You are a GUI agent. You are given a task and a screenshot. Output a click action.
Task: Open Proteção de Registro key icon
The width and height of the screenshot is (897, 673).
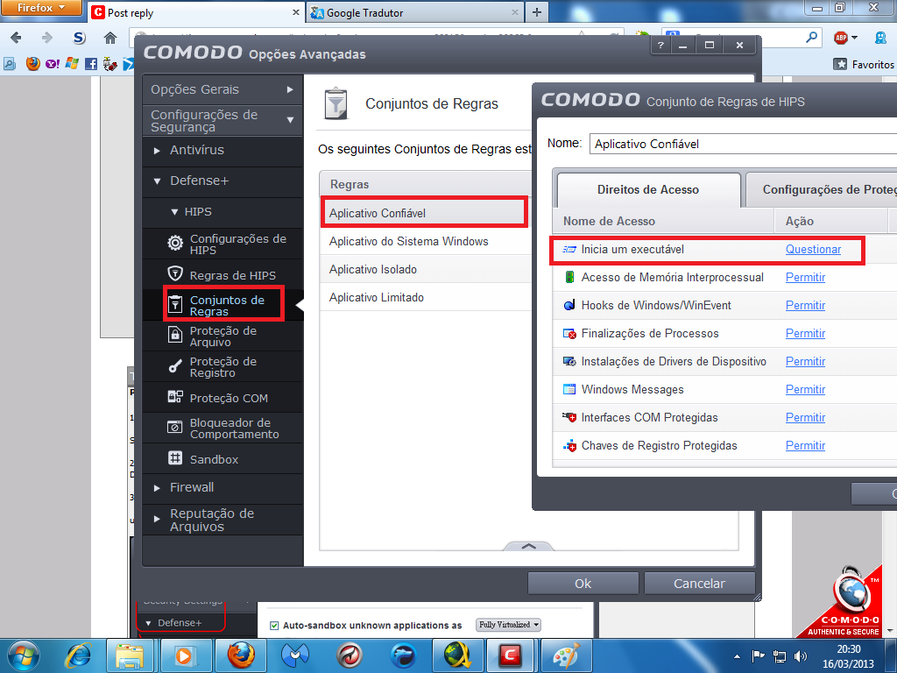click(x=175, y=366)
